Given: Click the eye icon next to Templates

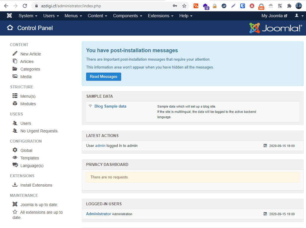Looking at the screenshot, I should pos(15,158).
